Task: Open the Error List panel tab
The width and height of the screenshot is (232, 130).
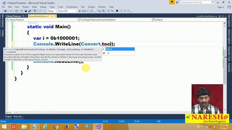Action: 18,116
